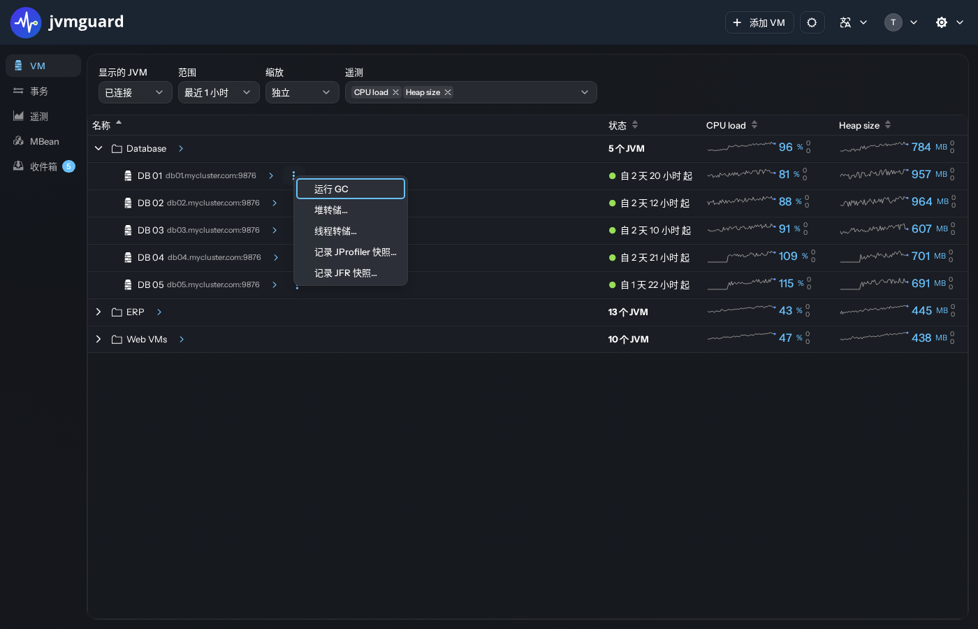Viewport: 978px width, 629px height.
Task: Select 运行 GC from context menu
Action: coord(351,189)
